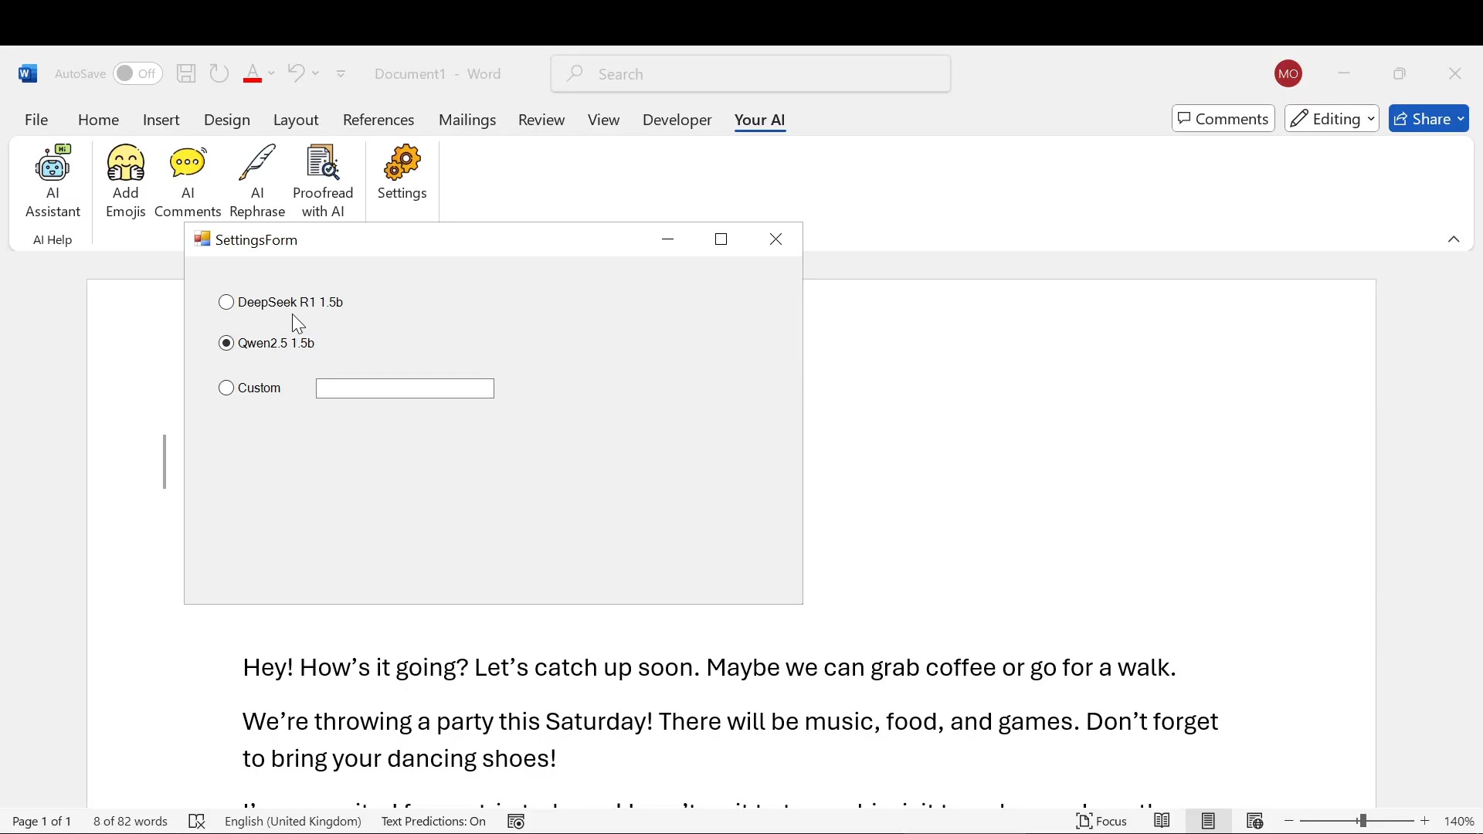This screenshot has width=1483, height=834.
Task: Apply the red font color
Action: point(253,73)
